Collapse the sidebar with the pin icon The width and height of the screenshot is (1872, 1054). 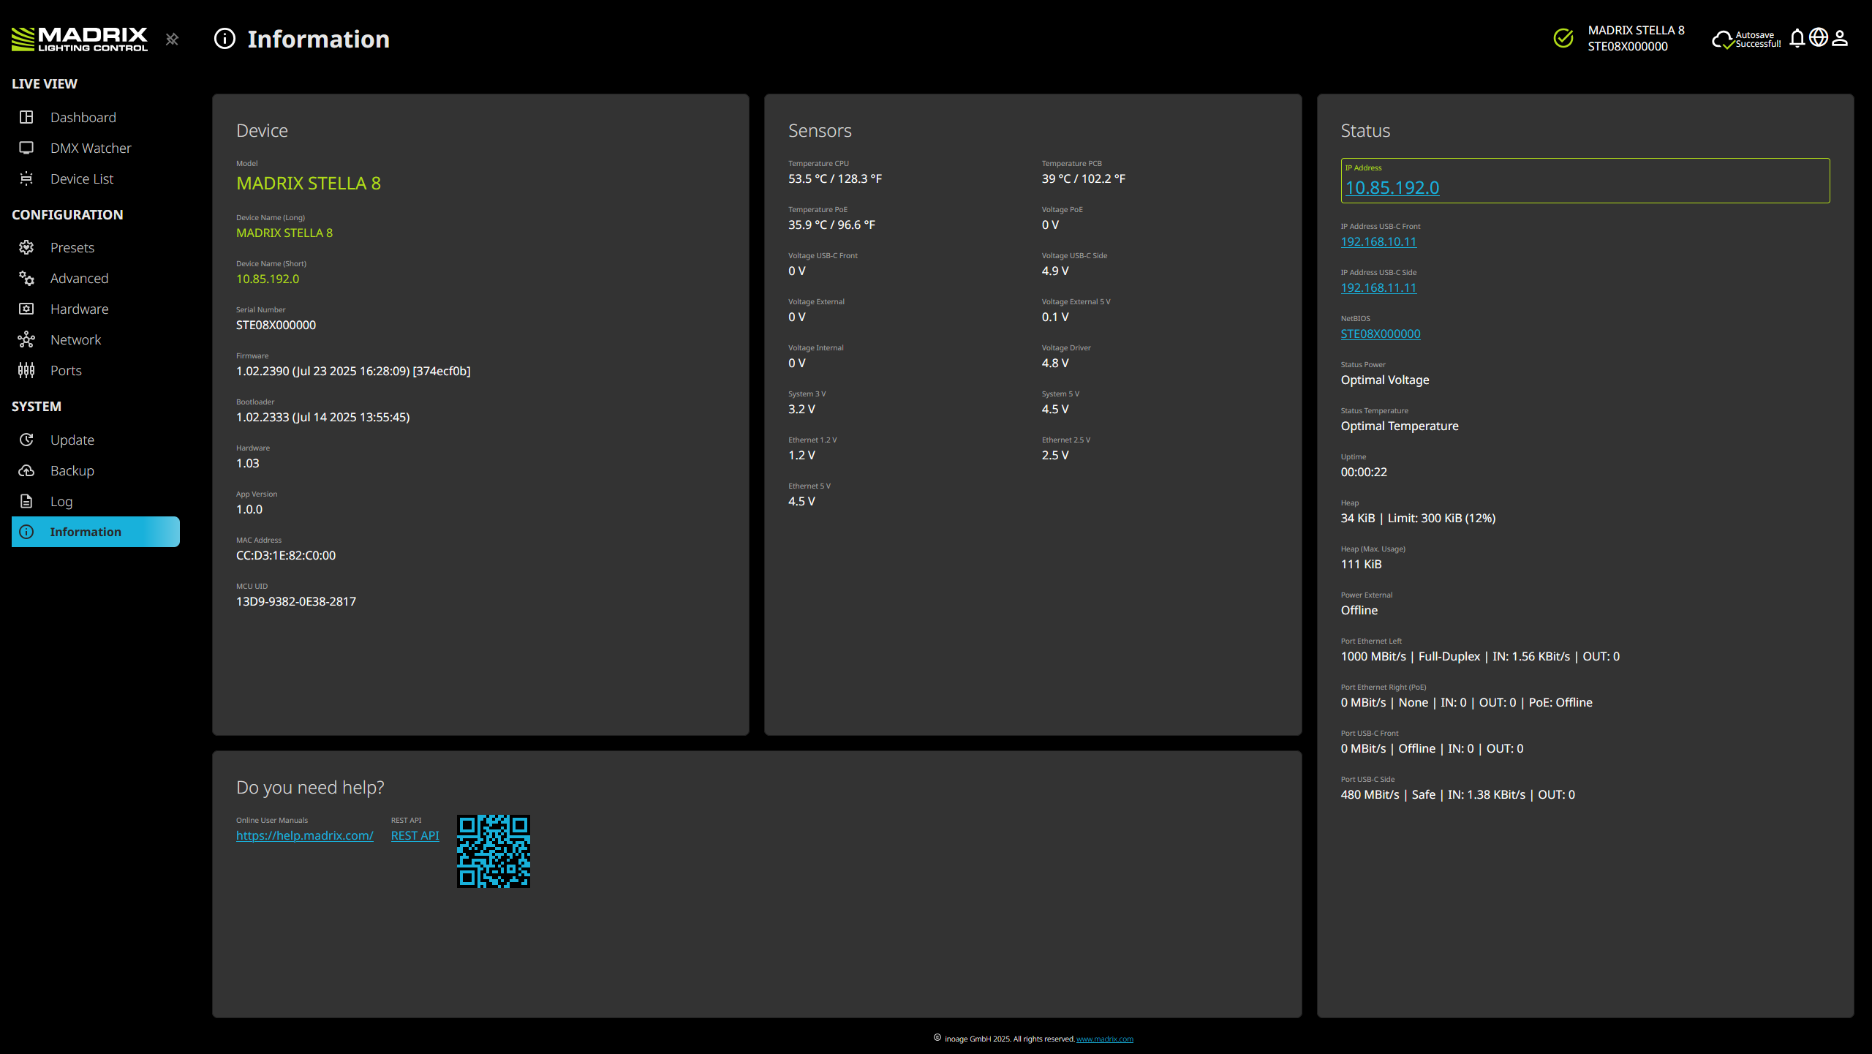tap(172, 39)
